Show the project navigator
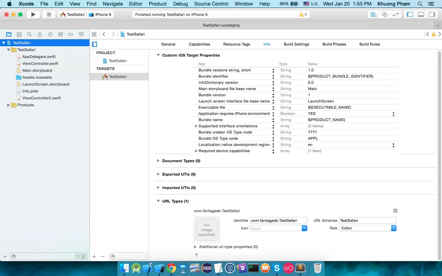442x276 pixels. coord(9,34)
